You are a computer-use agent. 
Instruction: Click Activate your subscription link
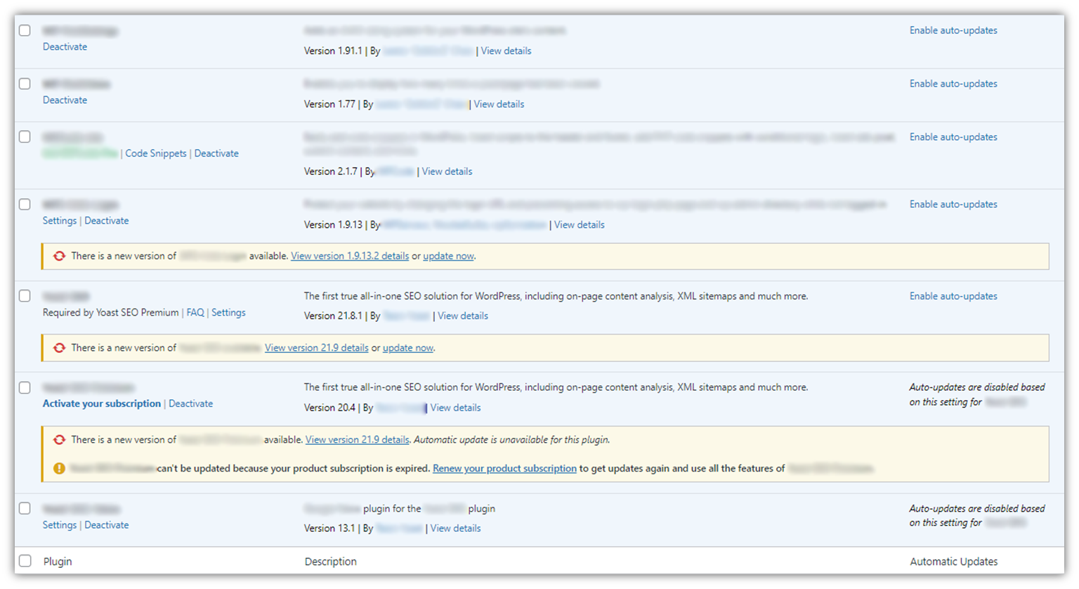102,403
